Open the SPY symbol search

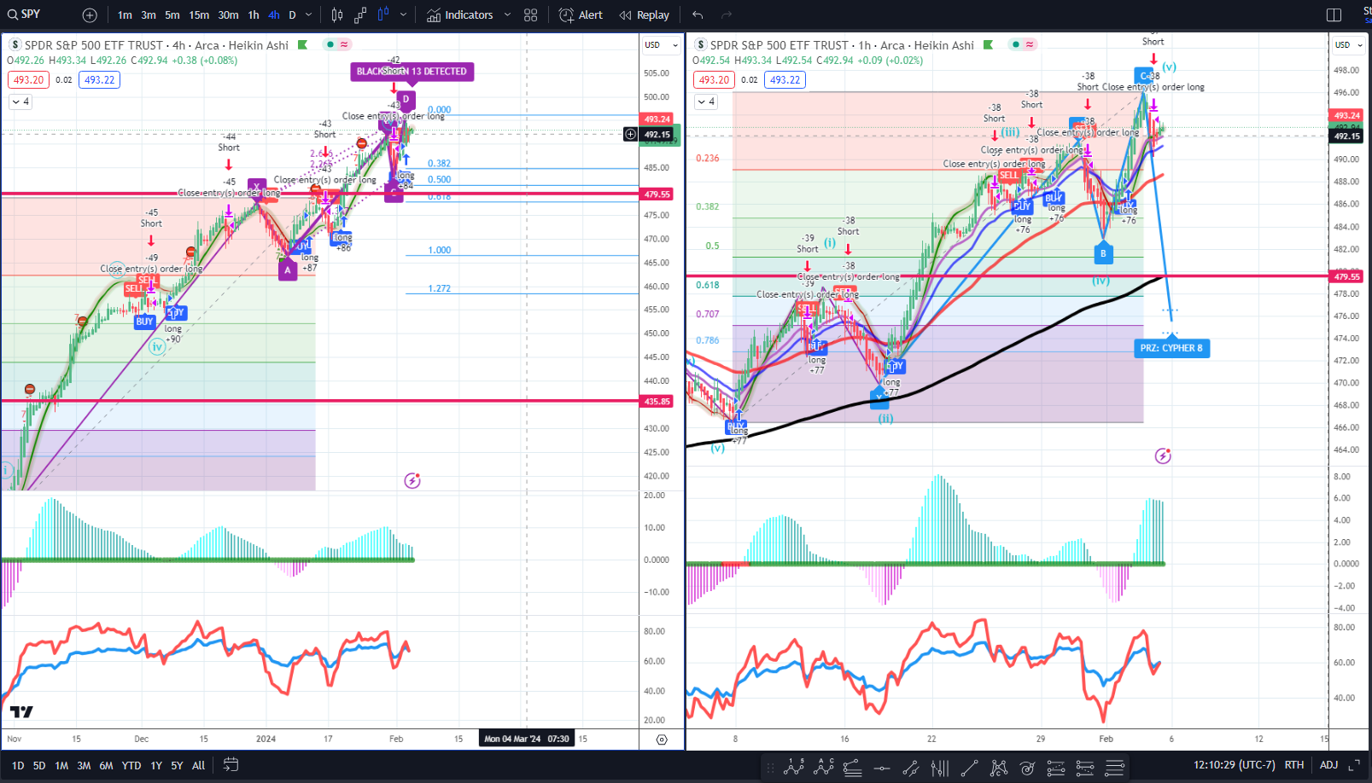coord(24,14)
